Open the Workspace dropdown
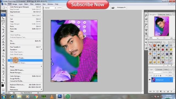This screenshot has height=99, width=176. tap(121, 7)
